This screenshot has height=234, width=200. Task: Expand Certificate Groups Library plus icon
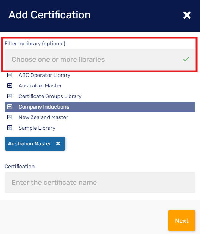10,96
